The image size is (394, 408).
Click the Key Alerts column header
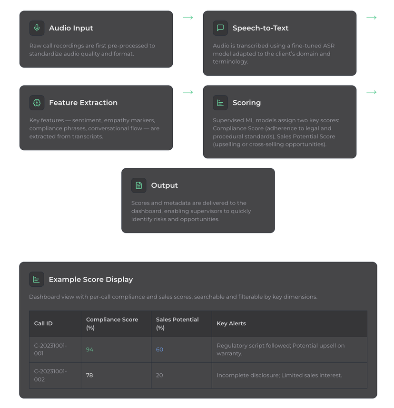coord(231,323)
